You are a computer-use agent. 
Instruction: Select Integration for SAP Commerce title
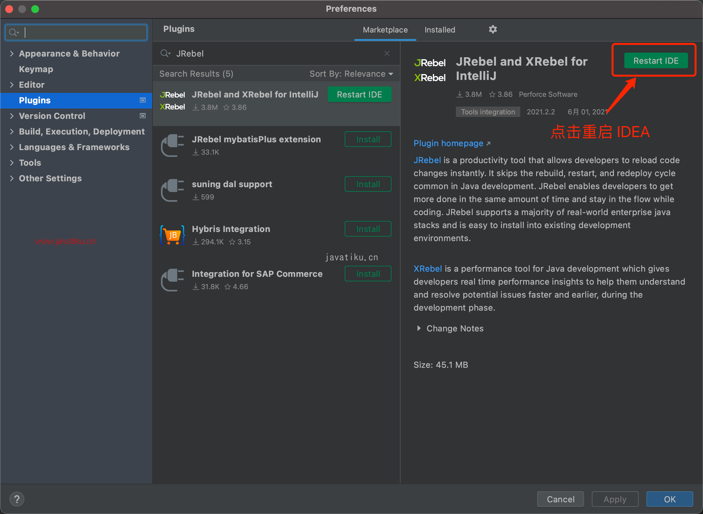click(257, 274)
